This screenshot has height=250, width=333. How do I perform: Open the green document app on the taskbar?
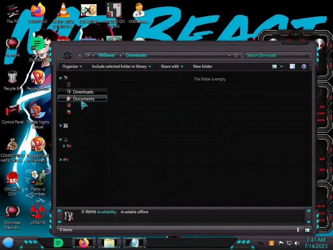(x=58, y=243)
